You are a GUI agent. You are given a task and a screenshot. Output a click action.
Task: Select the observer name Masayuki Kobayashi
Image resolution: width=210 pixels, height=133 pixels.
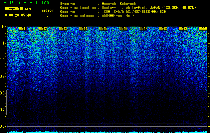[120, 4]
